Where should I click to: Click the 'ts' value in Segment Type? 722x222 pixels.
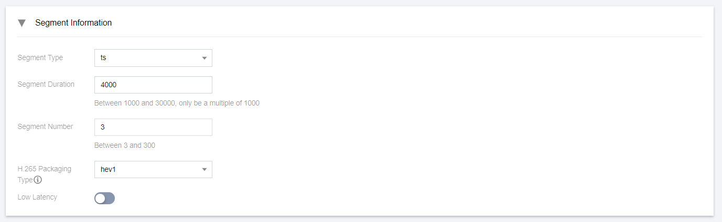point(103,58)
